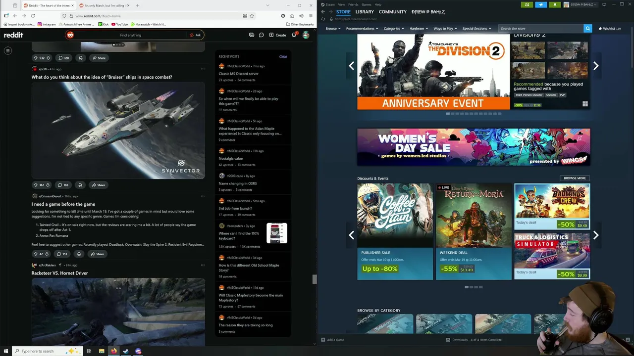Open File Explorer from the taskbar
Viewport: 634px width, 356px height.
tap(102, 351)
